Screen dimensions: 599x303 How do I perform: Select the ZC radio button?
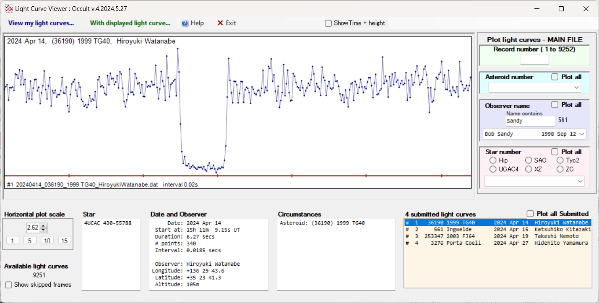coord(560,169)
